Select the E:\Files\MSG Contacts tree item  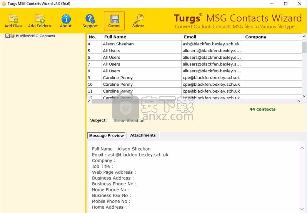click(x=35, y=36)
